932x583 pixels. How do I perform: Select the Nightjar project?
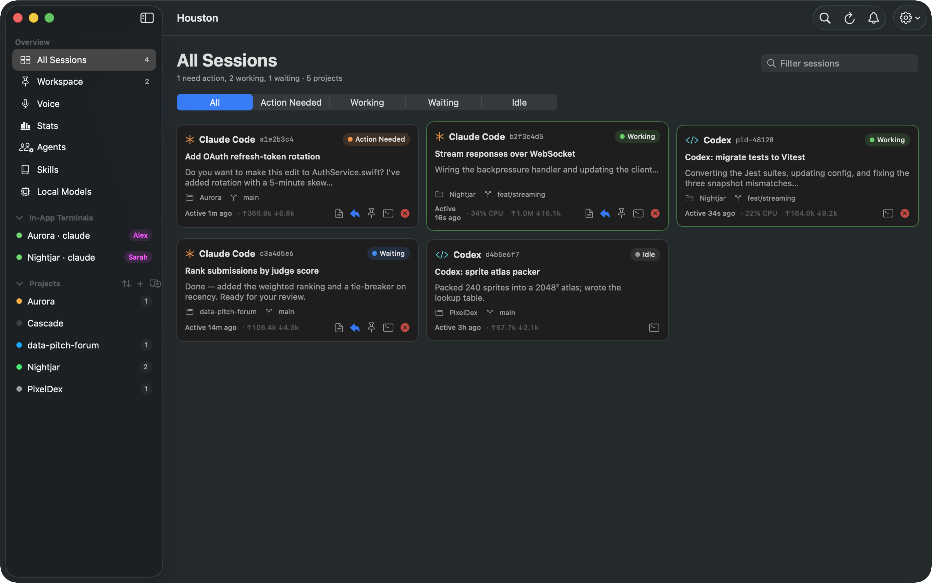point(84,367)
